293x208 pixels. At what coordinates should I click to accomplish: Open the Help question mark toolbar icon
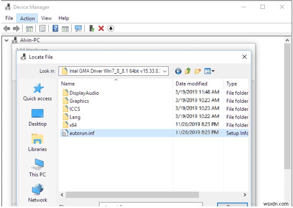(55, 28)
